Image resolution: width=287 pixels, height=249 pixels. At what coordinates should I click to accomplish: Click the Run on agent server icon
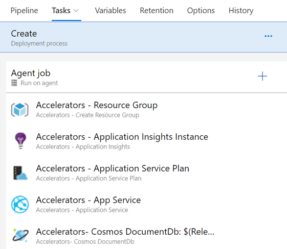(14, 83)
